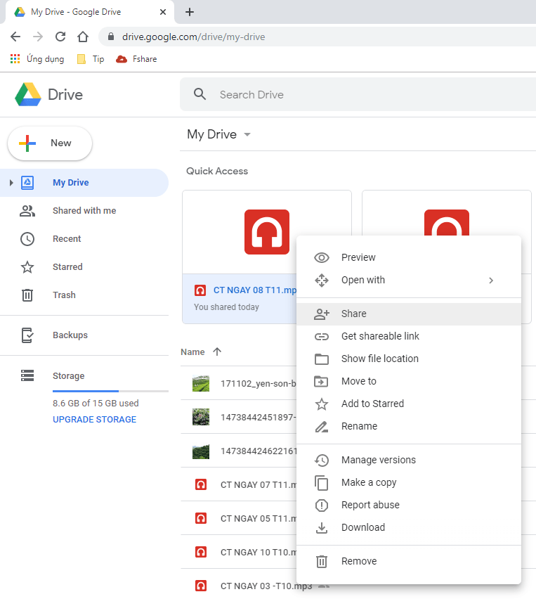536x599 pixels.
Task: Close the My Drive browser tab
Action: (163, 12)
